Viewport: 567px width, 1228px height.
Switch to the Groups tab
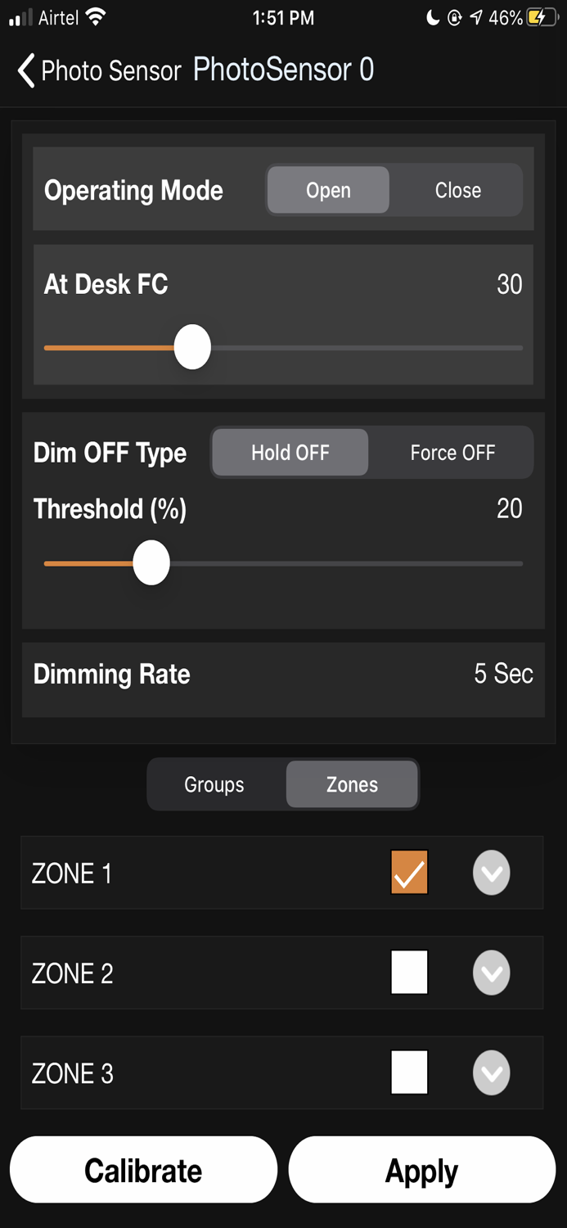[x=214, y=784]
